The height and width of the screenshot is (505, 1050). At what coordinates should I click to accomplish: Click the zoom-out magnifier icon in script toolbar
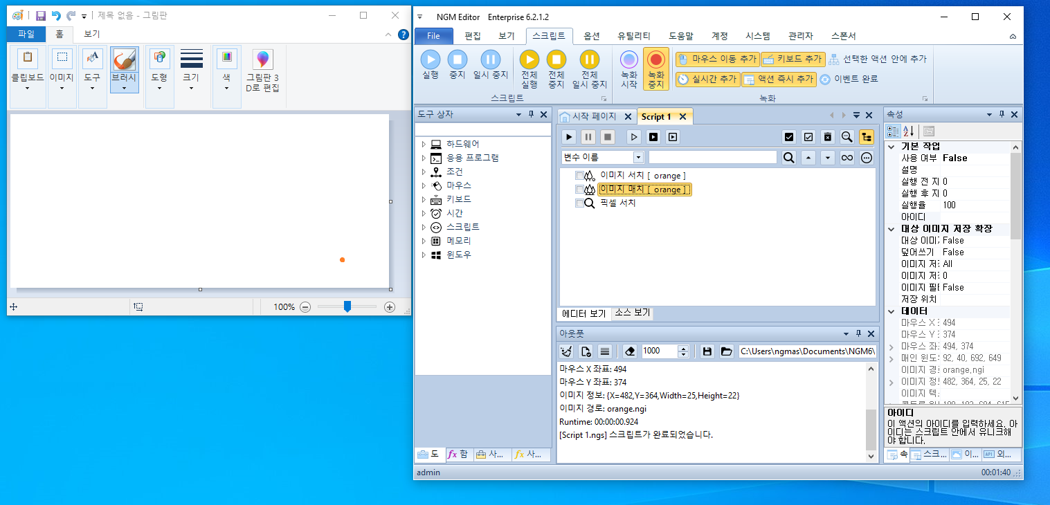(847, 137)
